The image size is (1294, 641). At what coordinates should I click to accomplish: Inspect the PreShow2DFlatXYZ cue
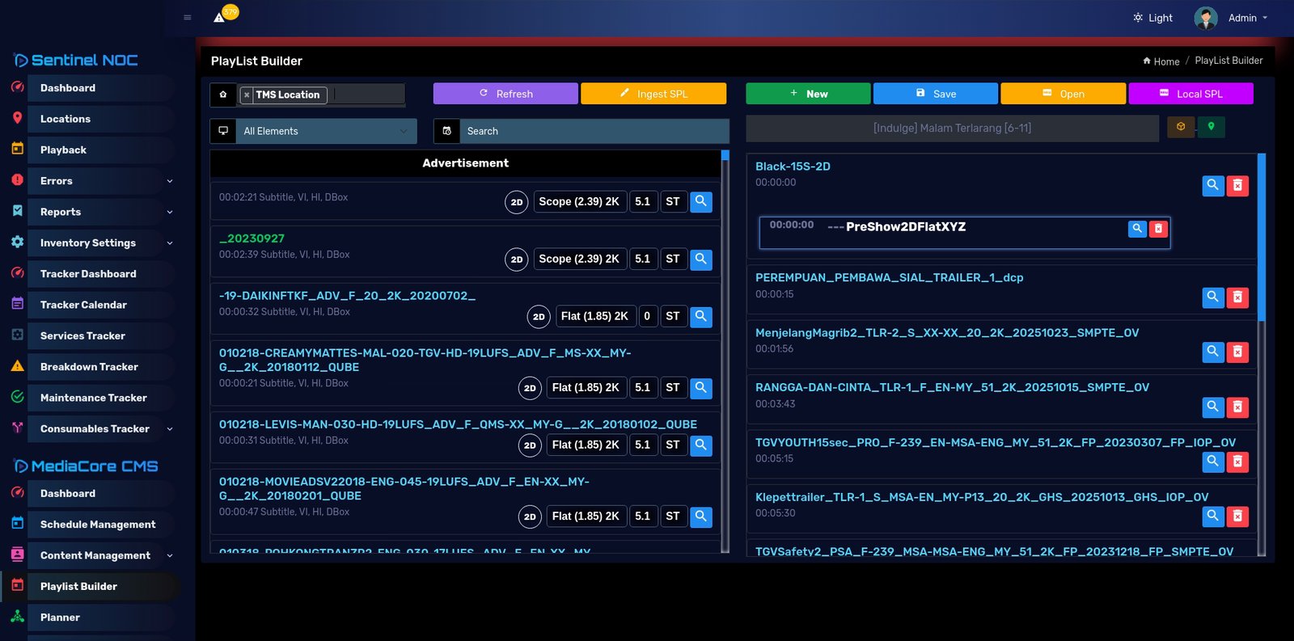(1137, 229)
